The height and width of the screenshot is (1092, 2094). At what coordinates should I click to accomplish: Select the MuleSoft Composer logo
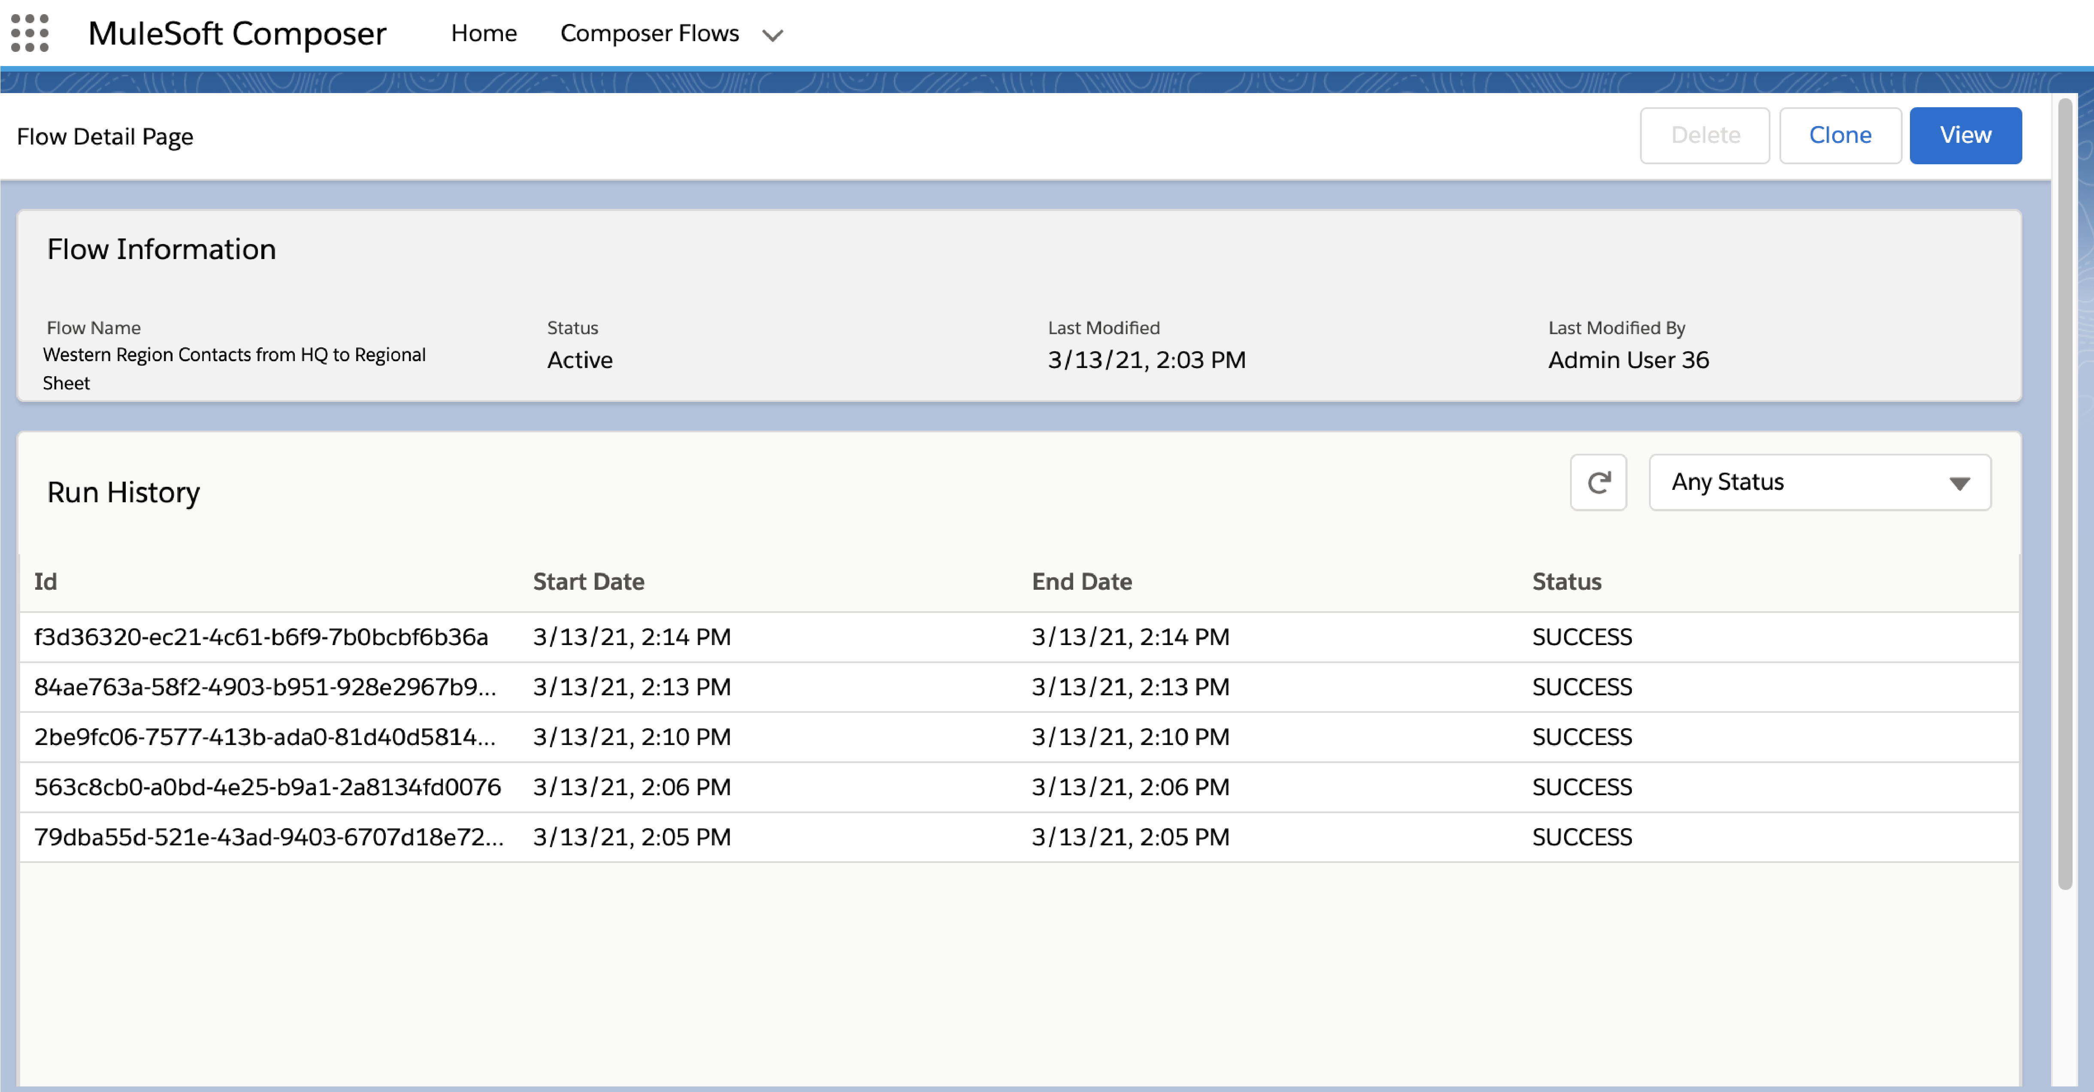(x=237, y=33)
